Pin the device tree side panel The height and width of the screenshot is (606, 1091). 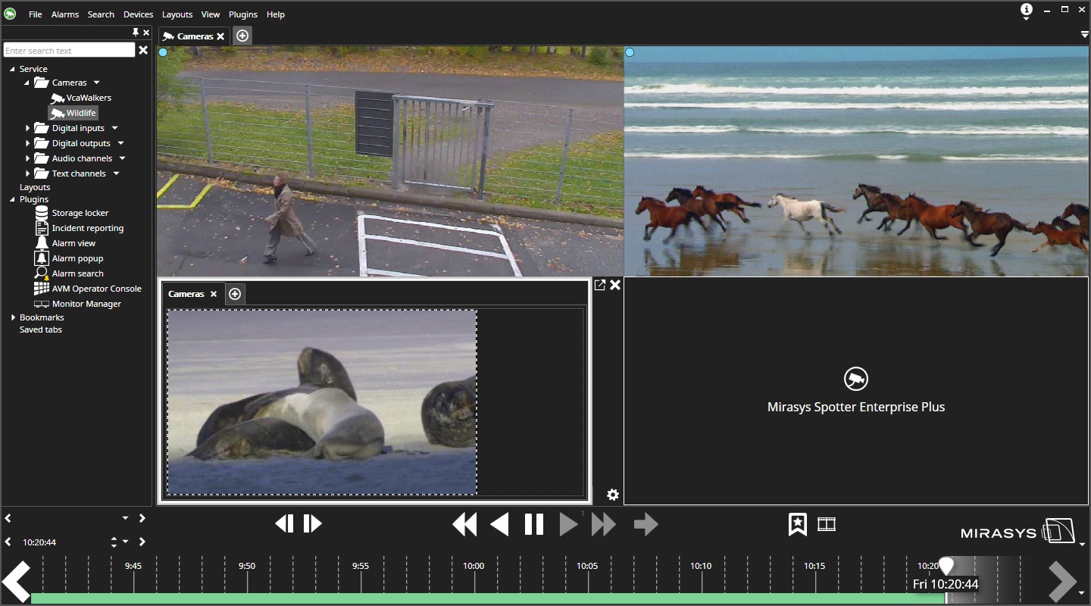coord(136,33)
